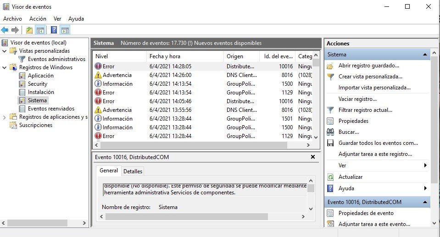Switch to the Detalles tab
This screenshot has width=440, height=237.
[x=133, y=171]
